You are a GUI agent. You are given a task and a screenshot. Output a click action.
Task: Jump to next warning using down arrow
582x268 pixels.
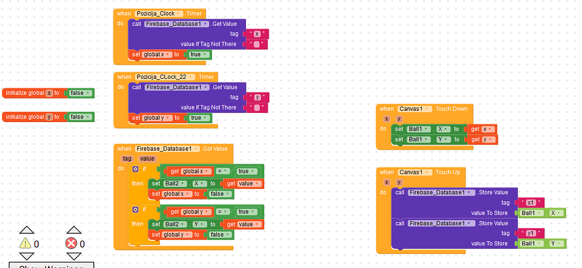26,256
